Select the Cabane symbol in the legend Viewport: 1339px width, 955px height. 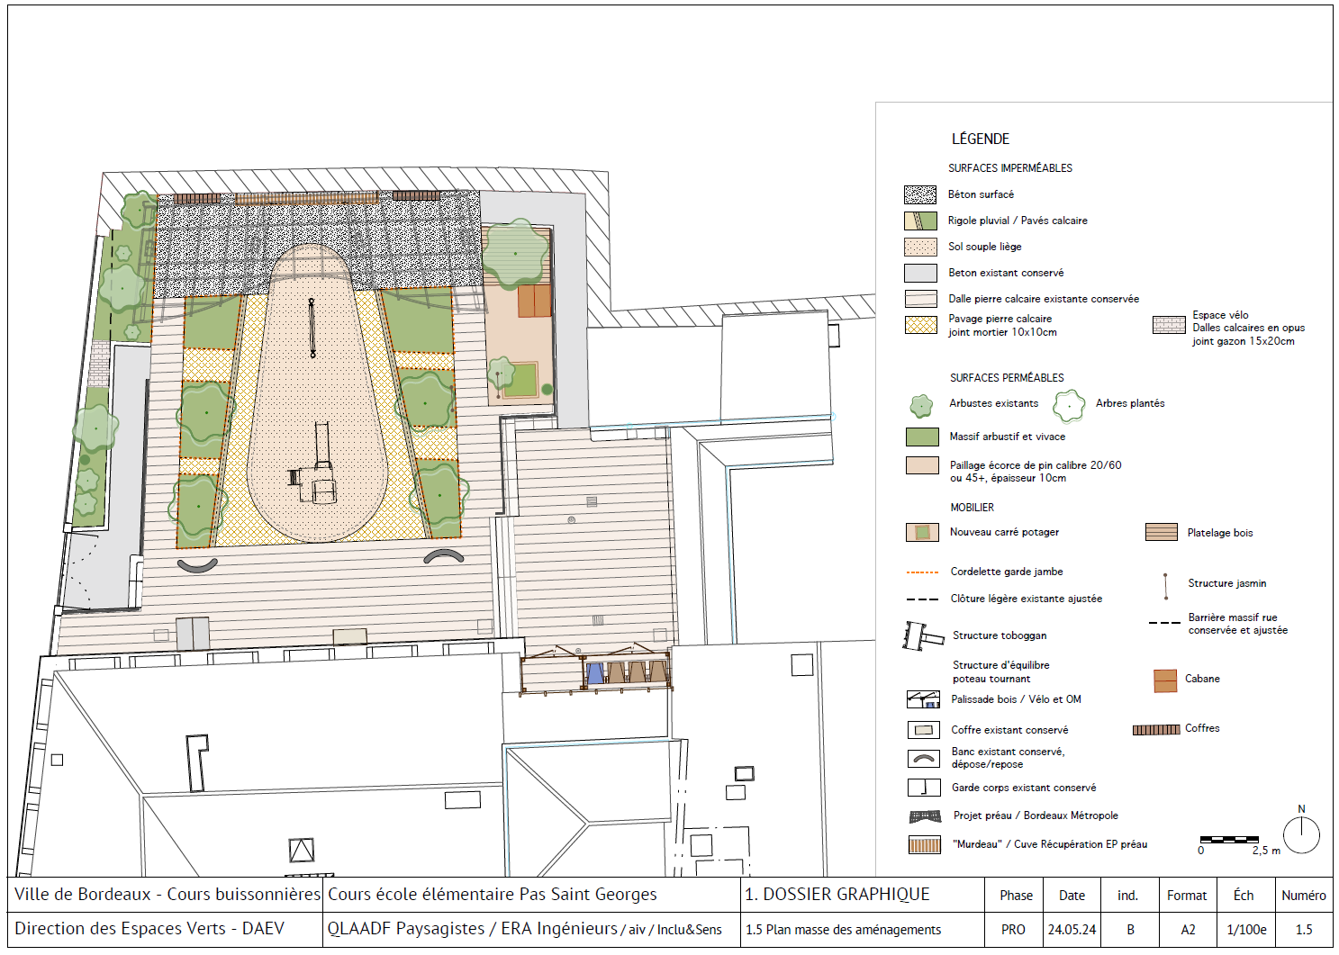[x=1165, y=680]
